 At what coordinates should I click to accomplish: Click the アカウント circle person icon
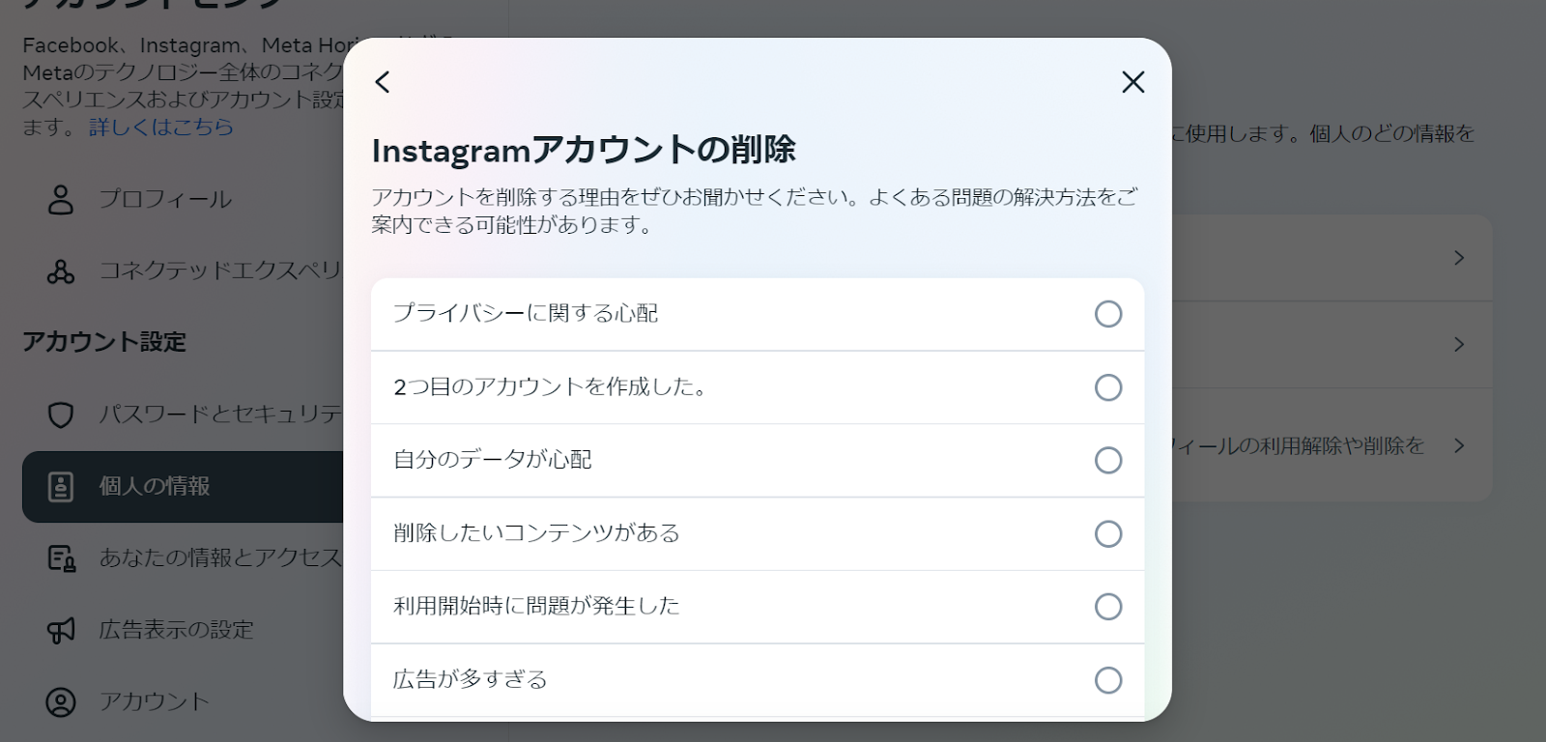[x=61, y=702]
